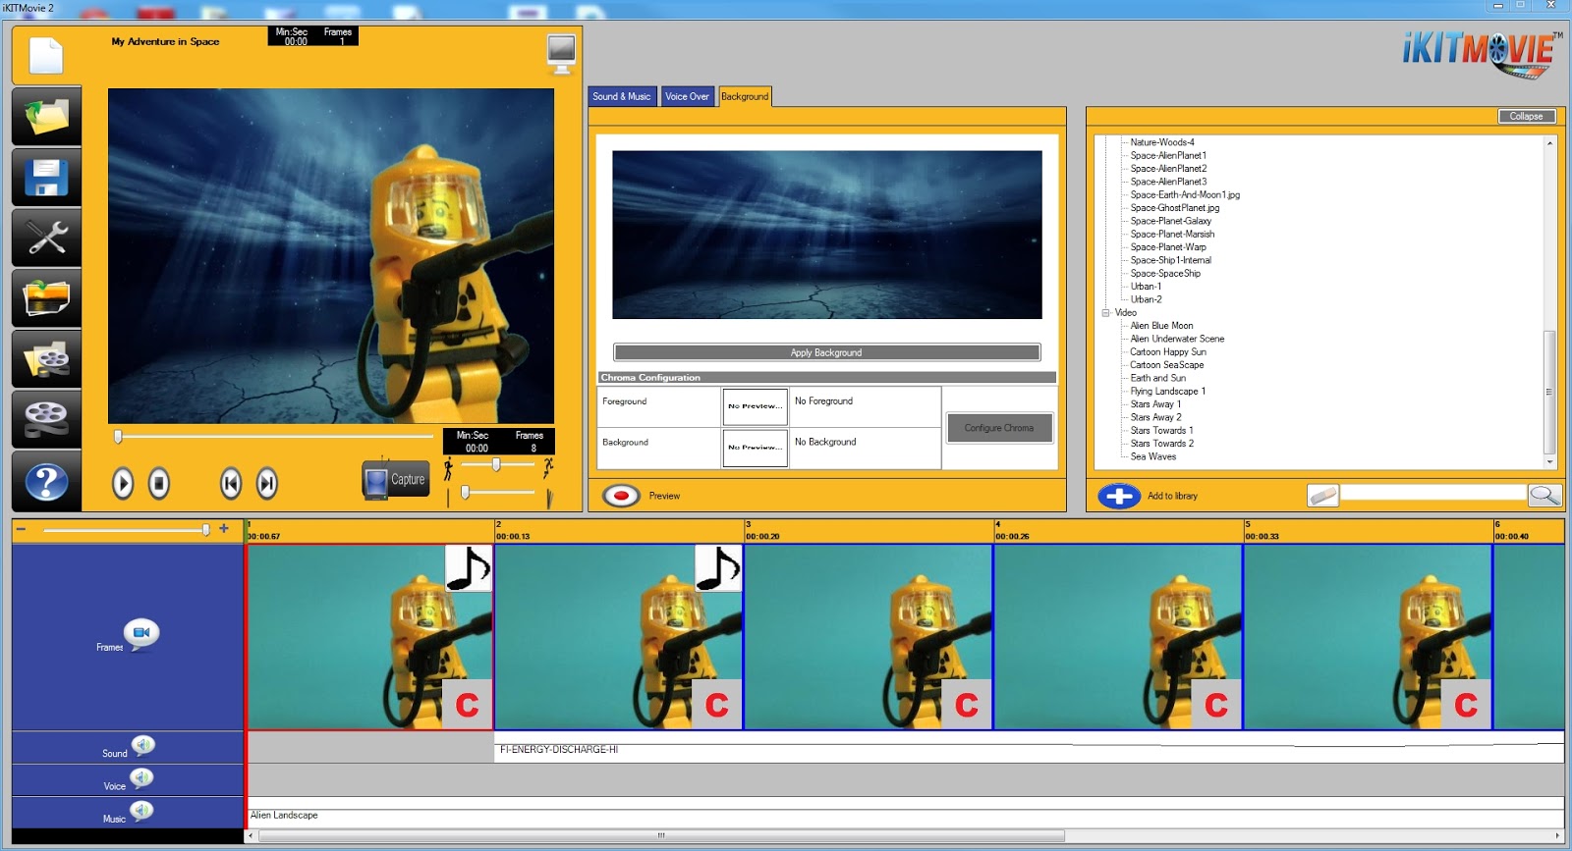The image size is (1572, 851).
Task: Open settings via the wrench and screwdriver icon
Action: click(46, 238)
